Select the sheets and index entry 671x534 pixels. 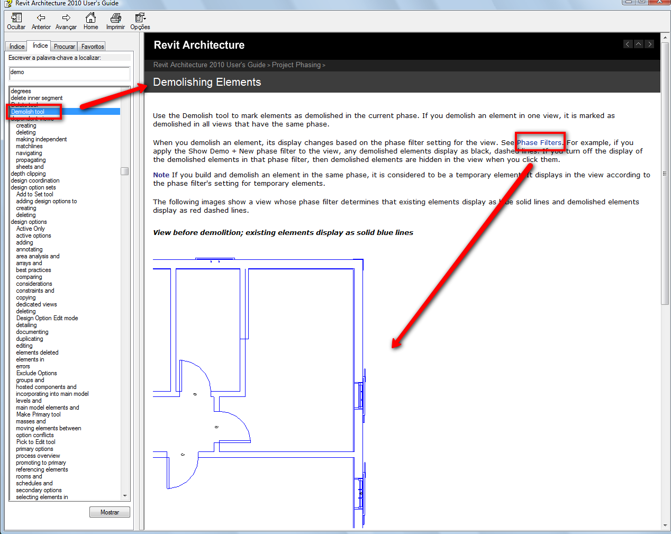(30, 167)
